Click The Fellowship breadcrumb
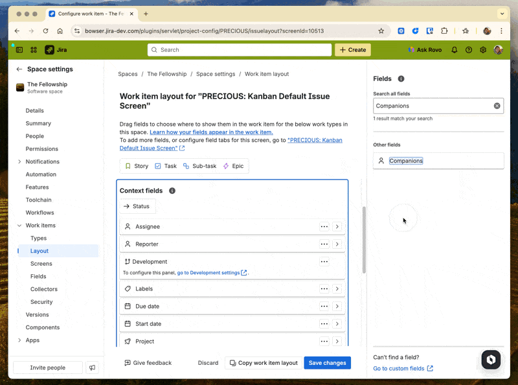 point(167,74)
